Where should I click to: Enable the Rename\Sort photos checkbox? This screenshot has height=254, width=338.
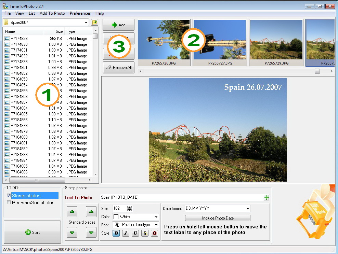[x=9, y=202]
